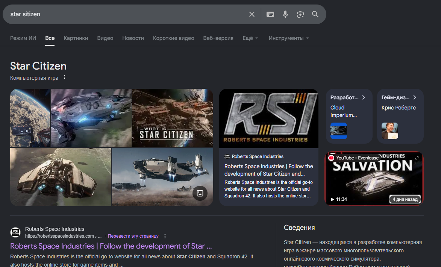This screenshot has width=441, height=267.
Task: Open more images icon on image grid
Action: [x=200, y=193]
